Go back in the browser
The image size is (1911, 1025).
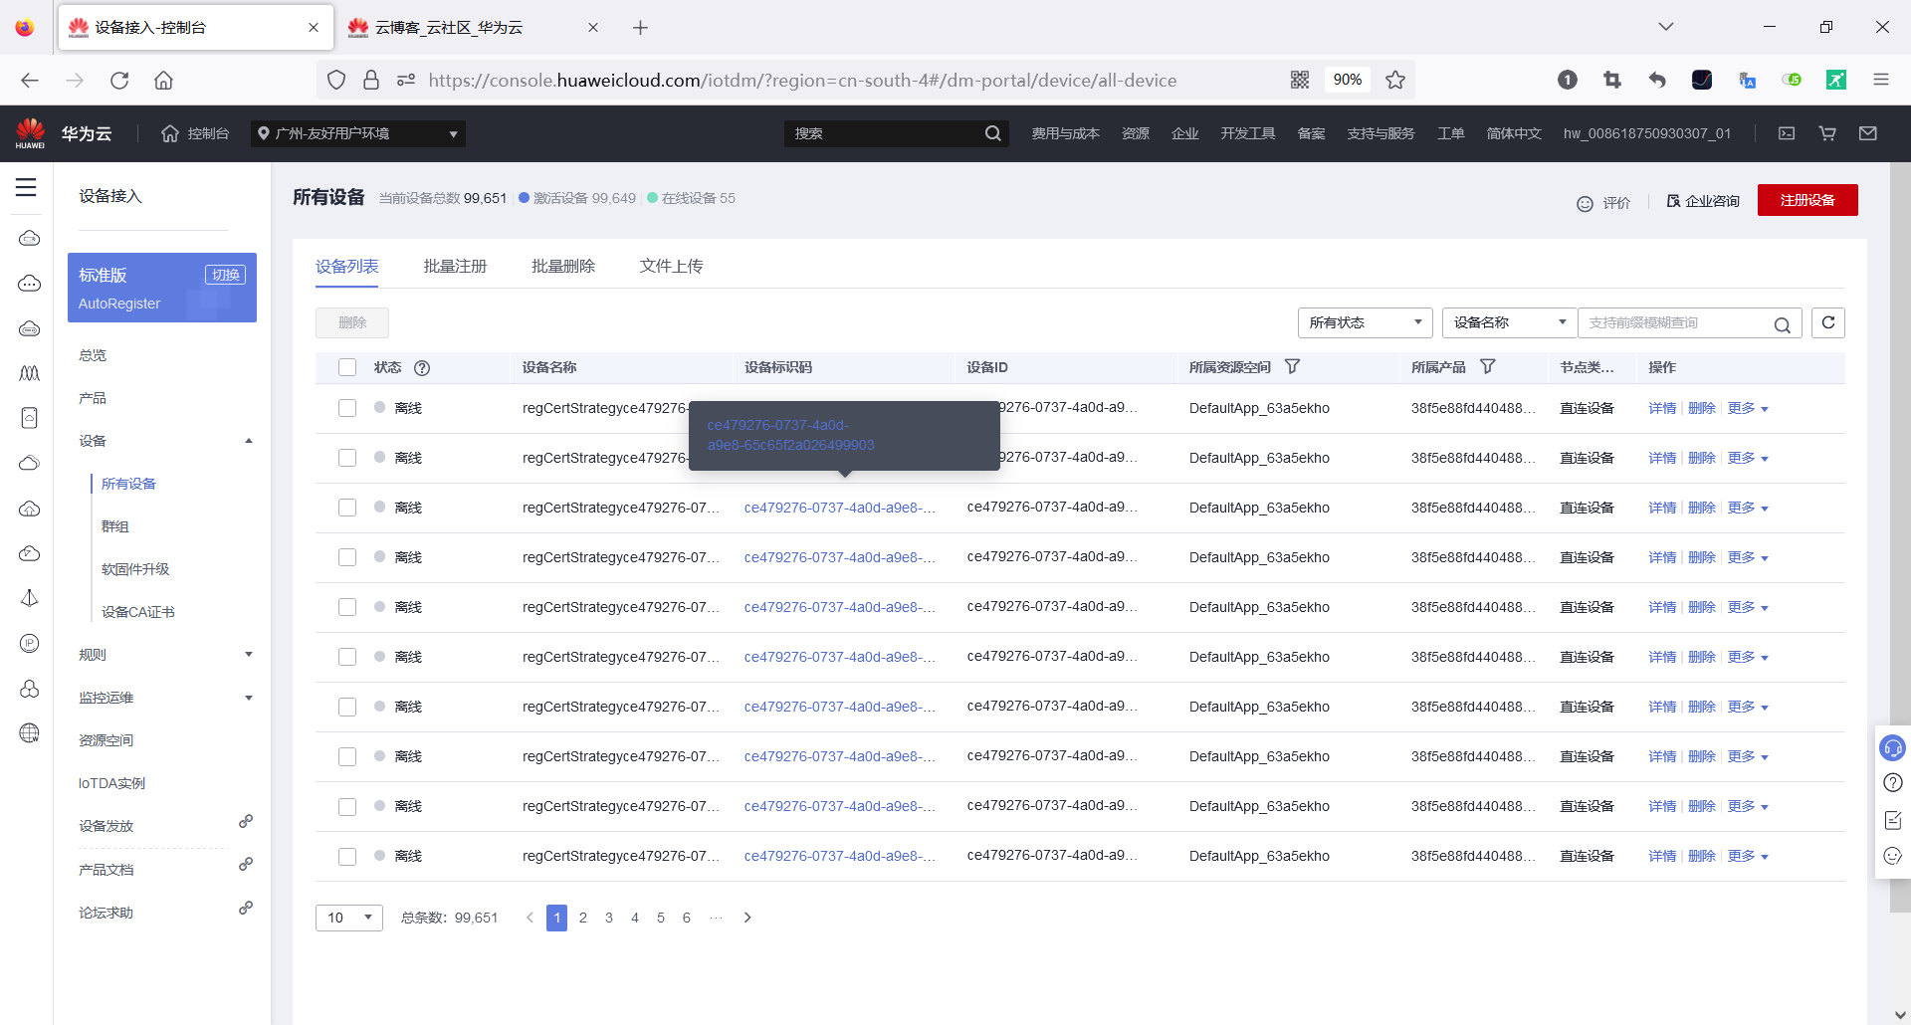point(30,80)
